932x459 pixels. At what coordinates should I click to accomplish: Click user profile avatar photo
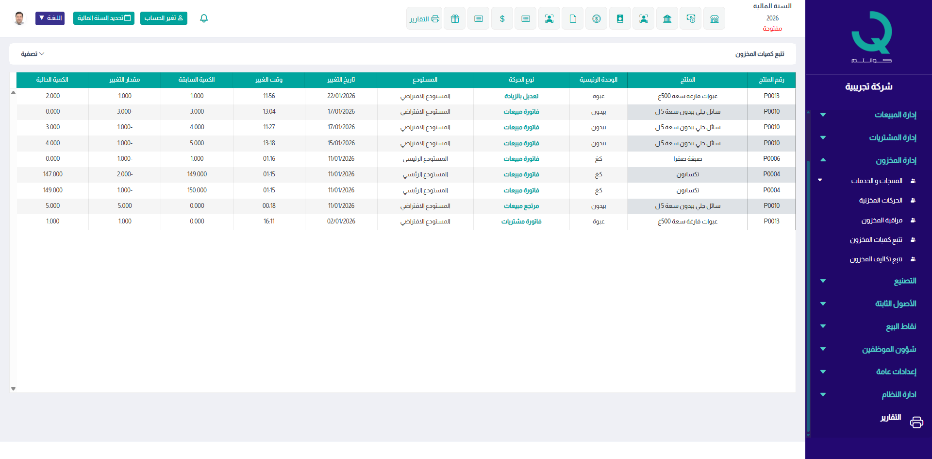point(19,18)
